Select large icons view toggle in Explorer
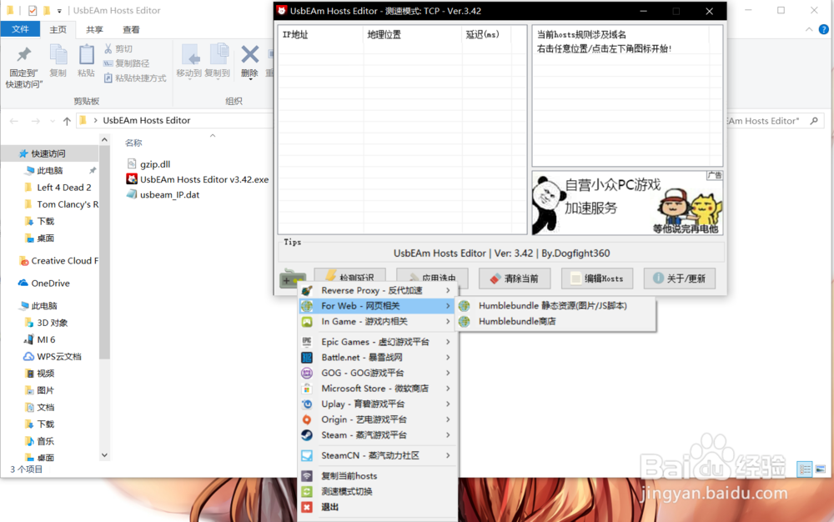834x522 pixels. [821, 469]
